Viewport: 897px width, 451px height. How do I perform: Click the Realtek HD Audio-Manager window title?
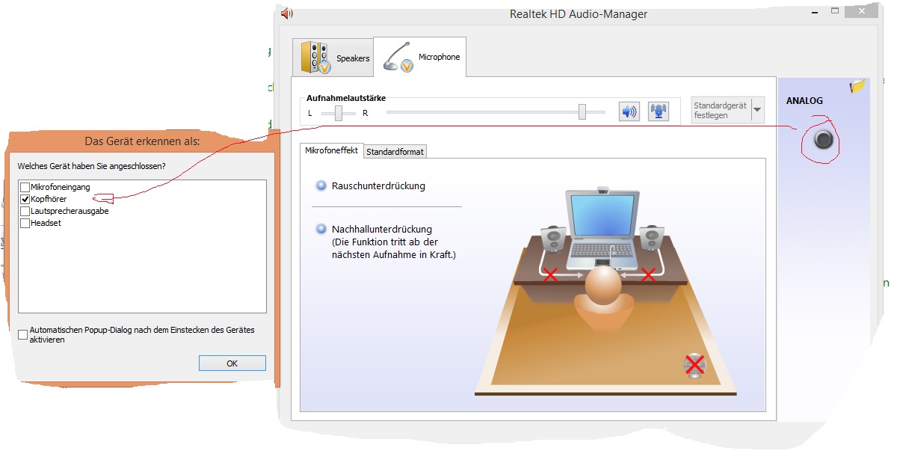(579, 13)
